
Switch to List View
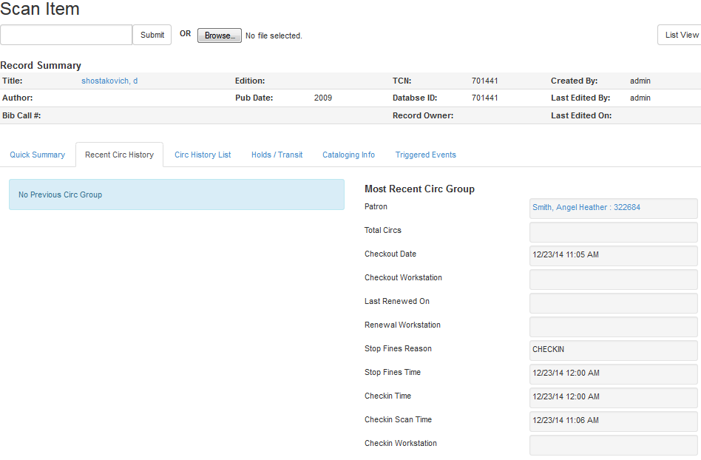click(x=680, y=35)
